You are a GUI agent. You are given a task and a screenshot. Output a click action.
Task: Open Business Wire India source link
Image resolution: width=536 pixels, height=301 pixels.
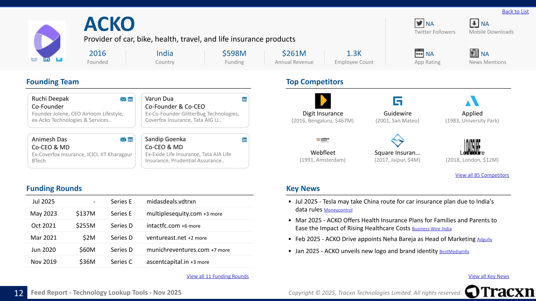click(x=431, y=229)
